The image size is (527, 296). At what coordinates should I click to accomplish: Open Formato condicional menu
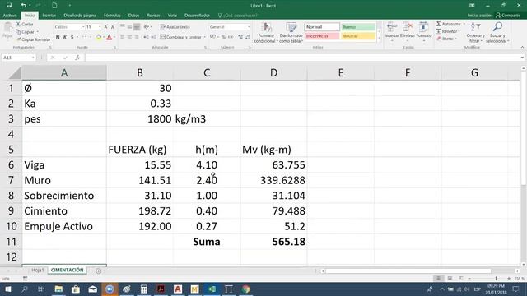(266, 33)
